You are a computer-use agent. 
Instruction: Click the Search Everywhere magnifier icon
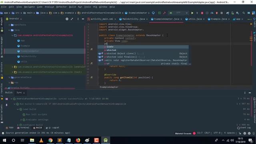tap(244, 13)
